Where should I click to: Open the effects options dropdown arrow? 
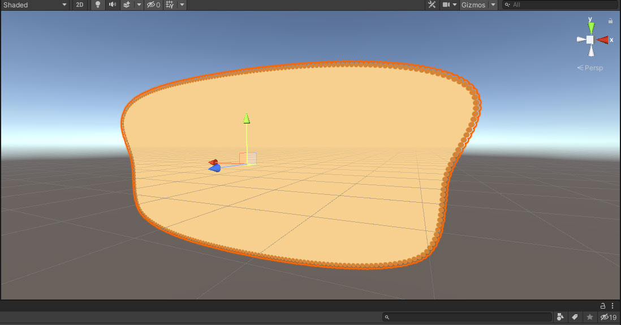tap(139, 5)
